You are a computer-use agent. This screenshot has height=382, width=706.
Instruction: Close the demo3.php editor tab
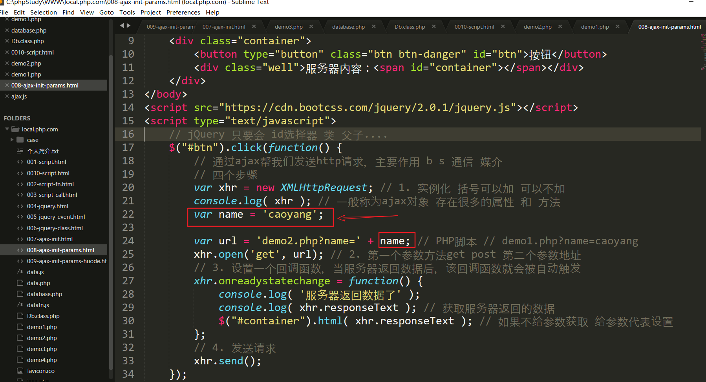pyautogui.click(x=311, y=27)
